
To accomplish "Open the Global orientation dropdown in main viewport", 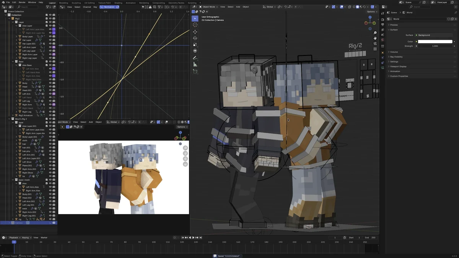I will click(x=270, y=7).
